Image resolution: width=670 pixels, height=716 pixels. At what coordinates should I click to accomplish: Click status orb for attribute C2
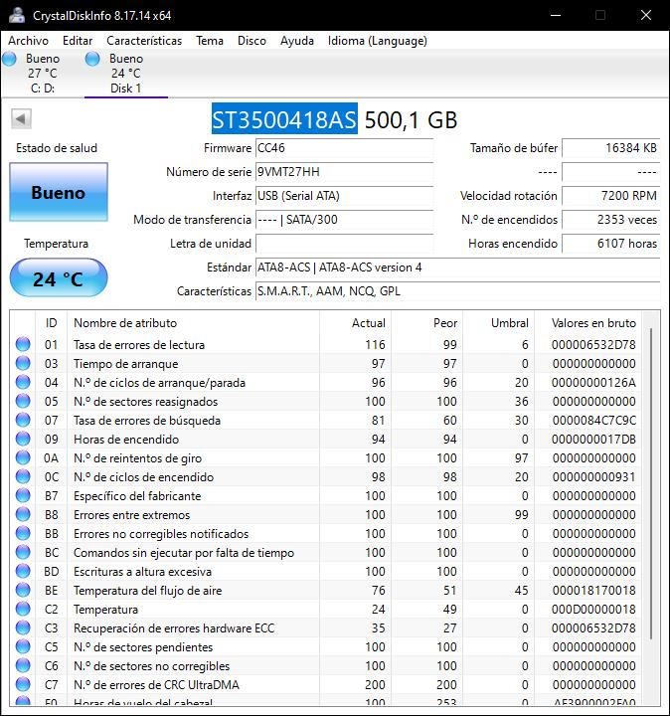(x=23, y=610)
